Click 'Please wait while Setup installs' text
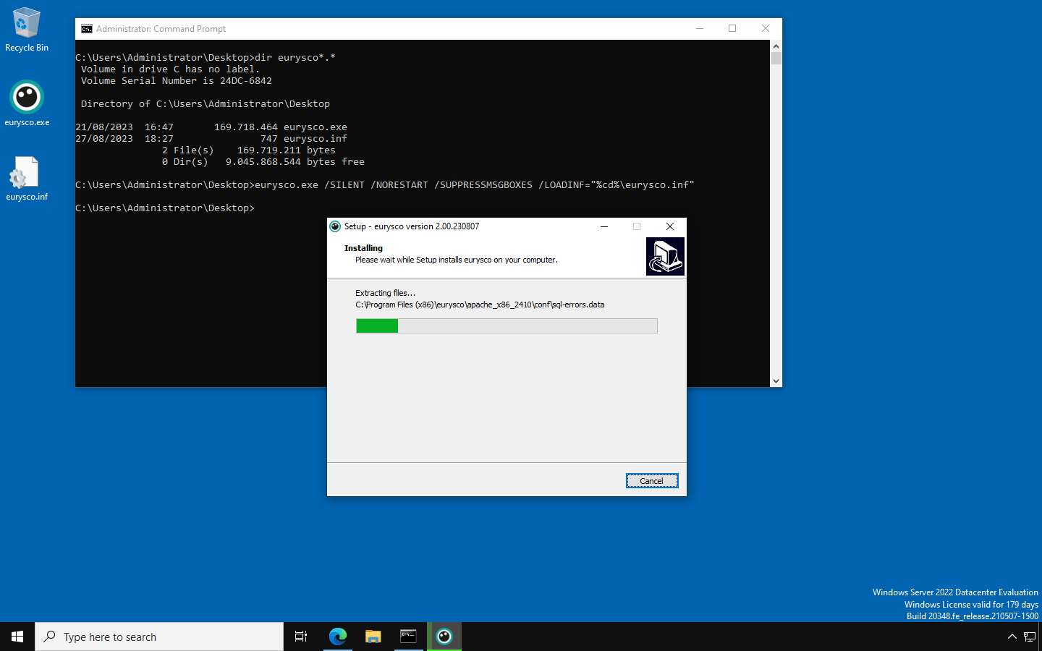Screen dimensions: 1042x651 pyautogui.click(x=457, y=260)
